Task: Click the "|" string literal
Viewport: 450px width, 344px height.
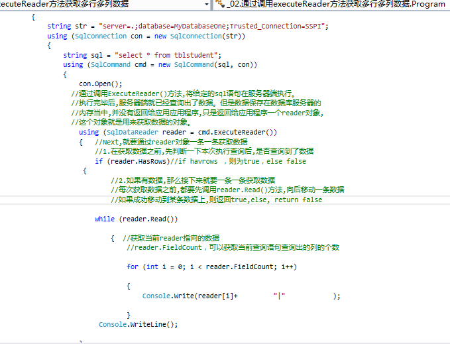Action: pos(279,296)
